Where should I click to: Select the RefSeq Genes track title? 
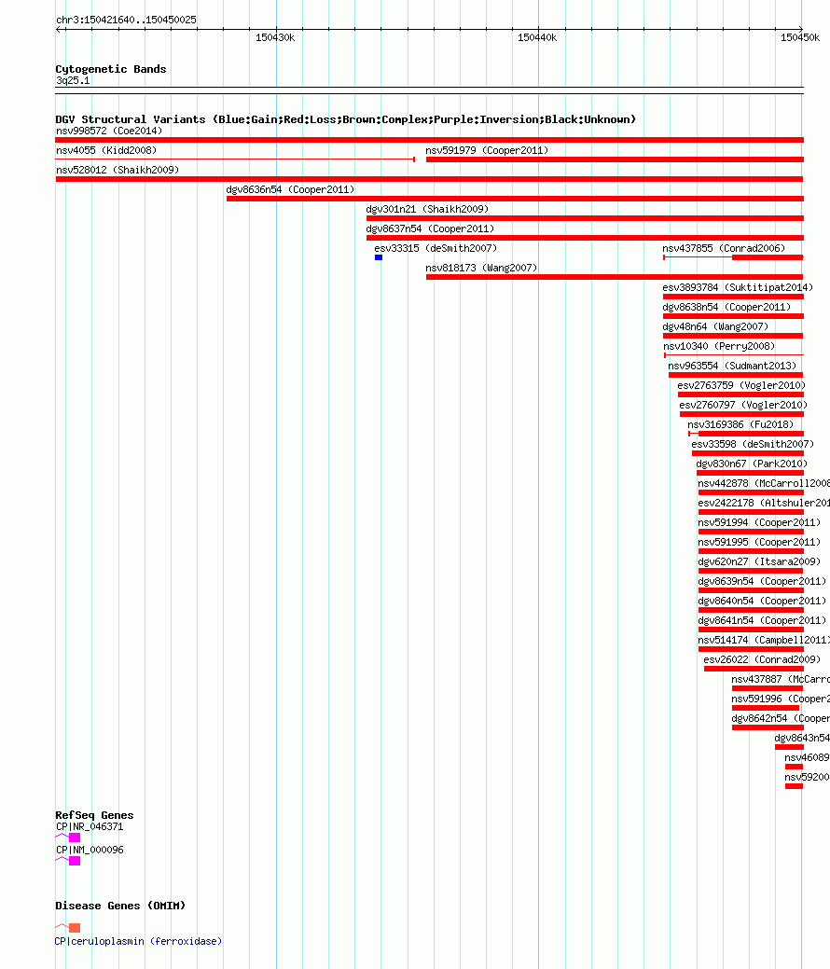pyautogui.click(x=94, y=815)
